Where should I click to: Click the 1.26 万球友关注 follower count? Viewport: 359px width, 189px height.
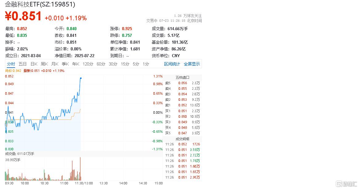click(188, 16)
